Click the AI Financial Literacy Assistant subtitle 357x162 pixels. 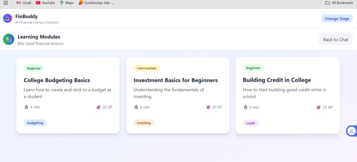[37, 22]
